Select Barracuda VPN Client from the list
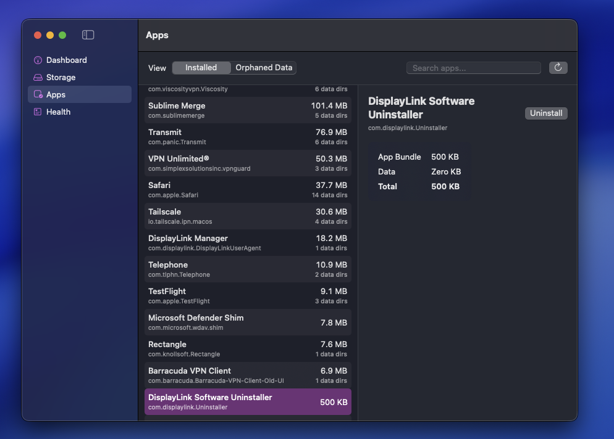This screenshot has width=614, height=439. [x=247, y=375]
